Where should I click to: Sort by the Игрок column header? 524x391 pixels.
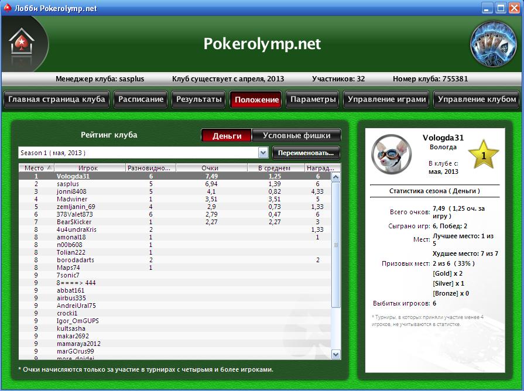click(x=90, y=168)
